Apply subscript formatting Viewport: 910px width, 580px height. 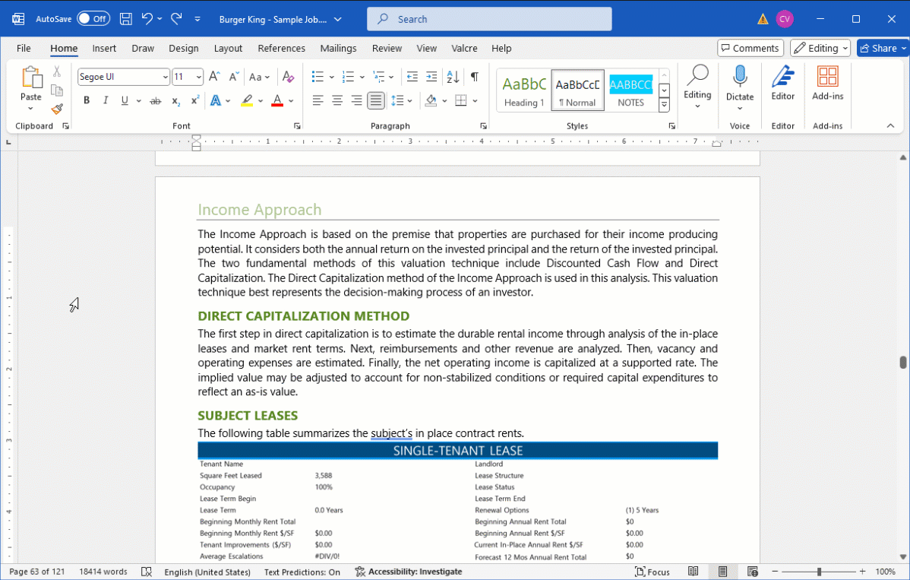pyautogui.click(x=175, y=101)
